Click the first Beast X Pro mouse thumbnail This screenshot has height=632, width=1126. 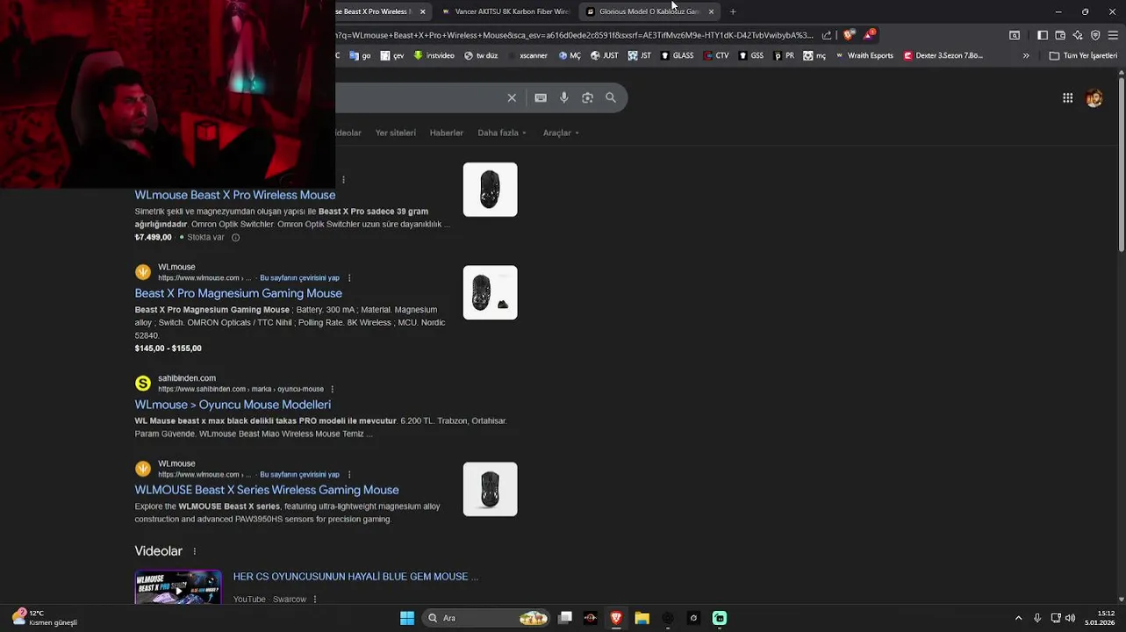[490, 190]
